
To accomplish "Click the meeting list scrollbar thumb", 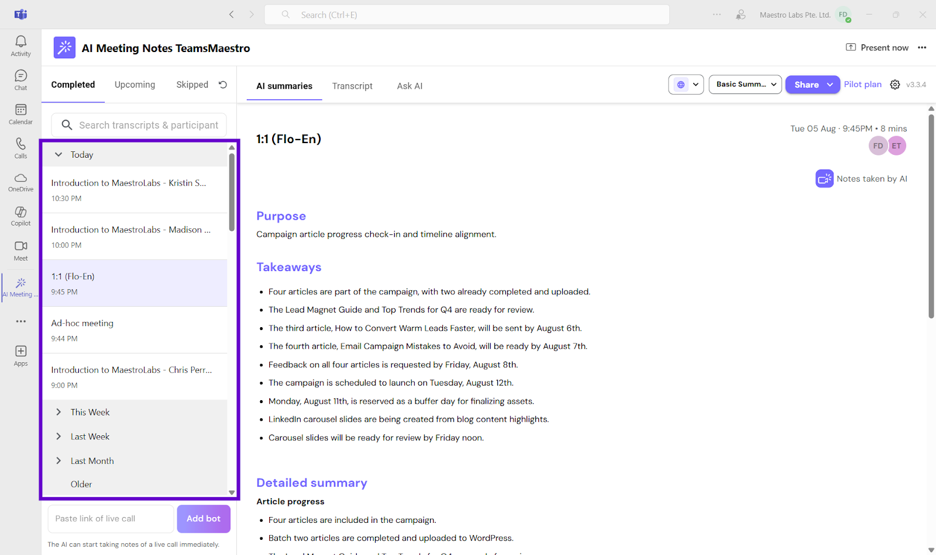I will (x=232, y=192).
